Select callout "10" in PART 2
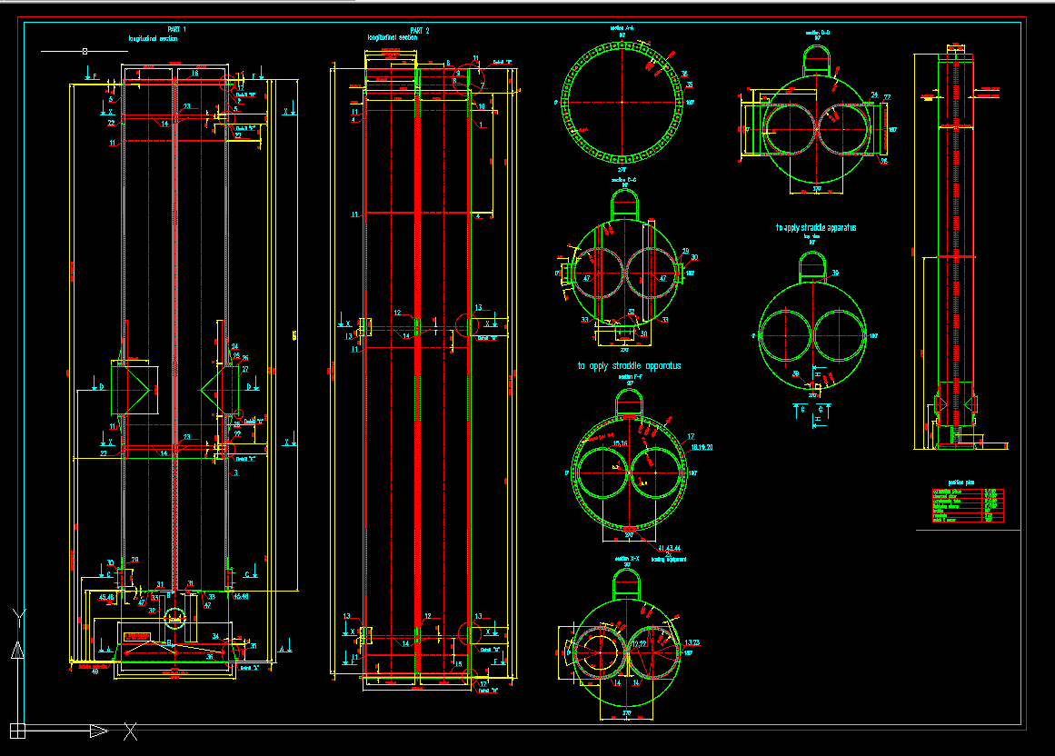This screenshot has height=756, width=1055. 481,106
